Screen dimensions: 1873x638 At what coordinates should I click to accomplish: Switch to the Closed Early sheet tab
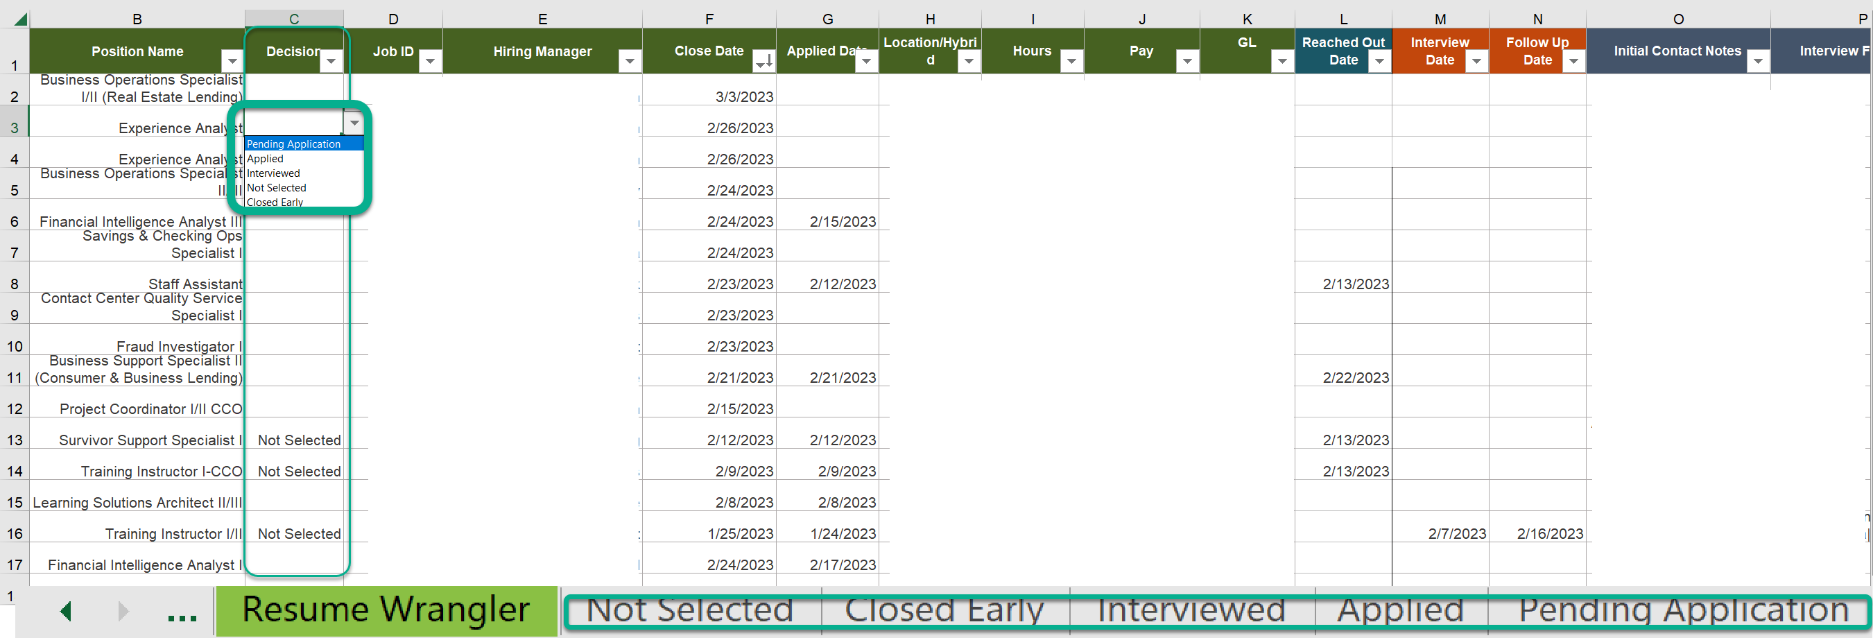coord(944,610)
